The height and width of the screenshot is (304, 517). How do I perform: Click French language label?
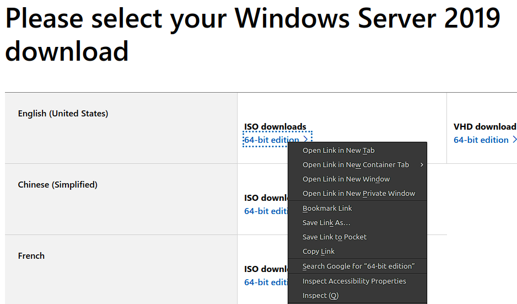click(31, 256)
